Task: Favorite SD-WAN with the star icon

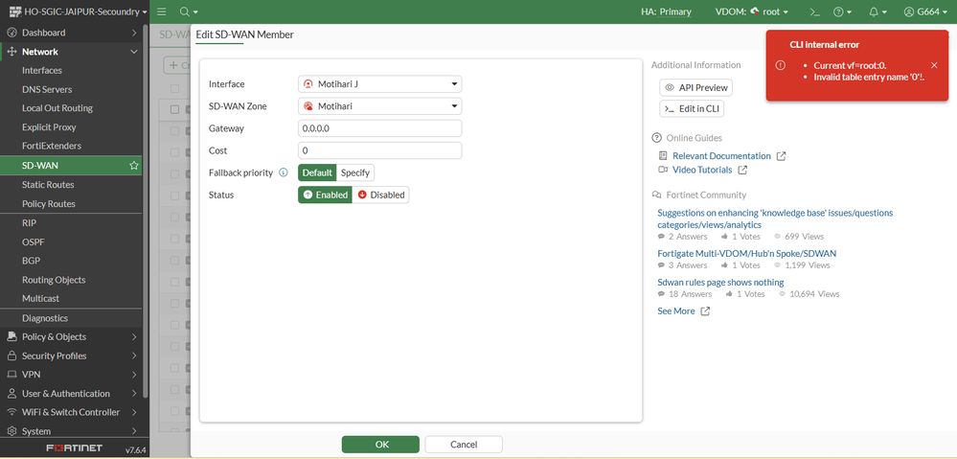Action: pos(134,166)
